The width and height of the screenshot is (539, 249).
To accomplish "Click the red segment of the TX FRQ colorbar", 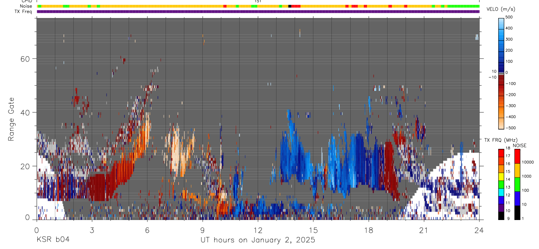I will point(501,153).
